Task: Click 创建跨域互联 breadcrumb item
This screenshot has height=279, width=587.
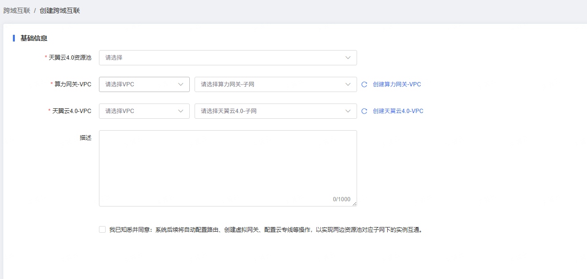Action: 60,10
